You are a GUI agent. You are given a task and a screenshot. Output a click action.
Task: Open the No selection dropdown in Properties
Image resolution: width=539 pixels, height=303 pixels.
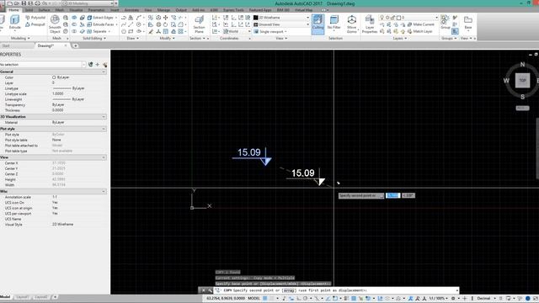(43, 64)
